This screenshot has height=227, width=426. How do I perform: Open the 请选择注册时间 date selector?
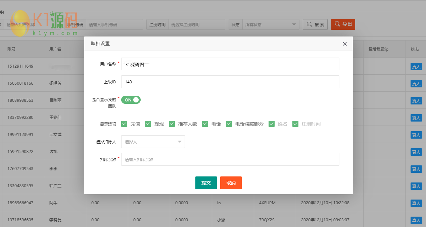197,24
